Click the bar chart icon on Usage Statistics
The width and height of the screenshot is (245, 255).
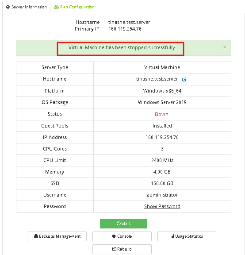[x=172, y=236]
